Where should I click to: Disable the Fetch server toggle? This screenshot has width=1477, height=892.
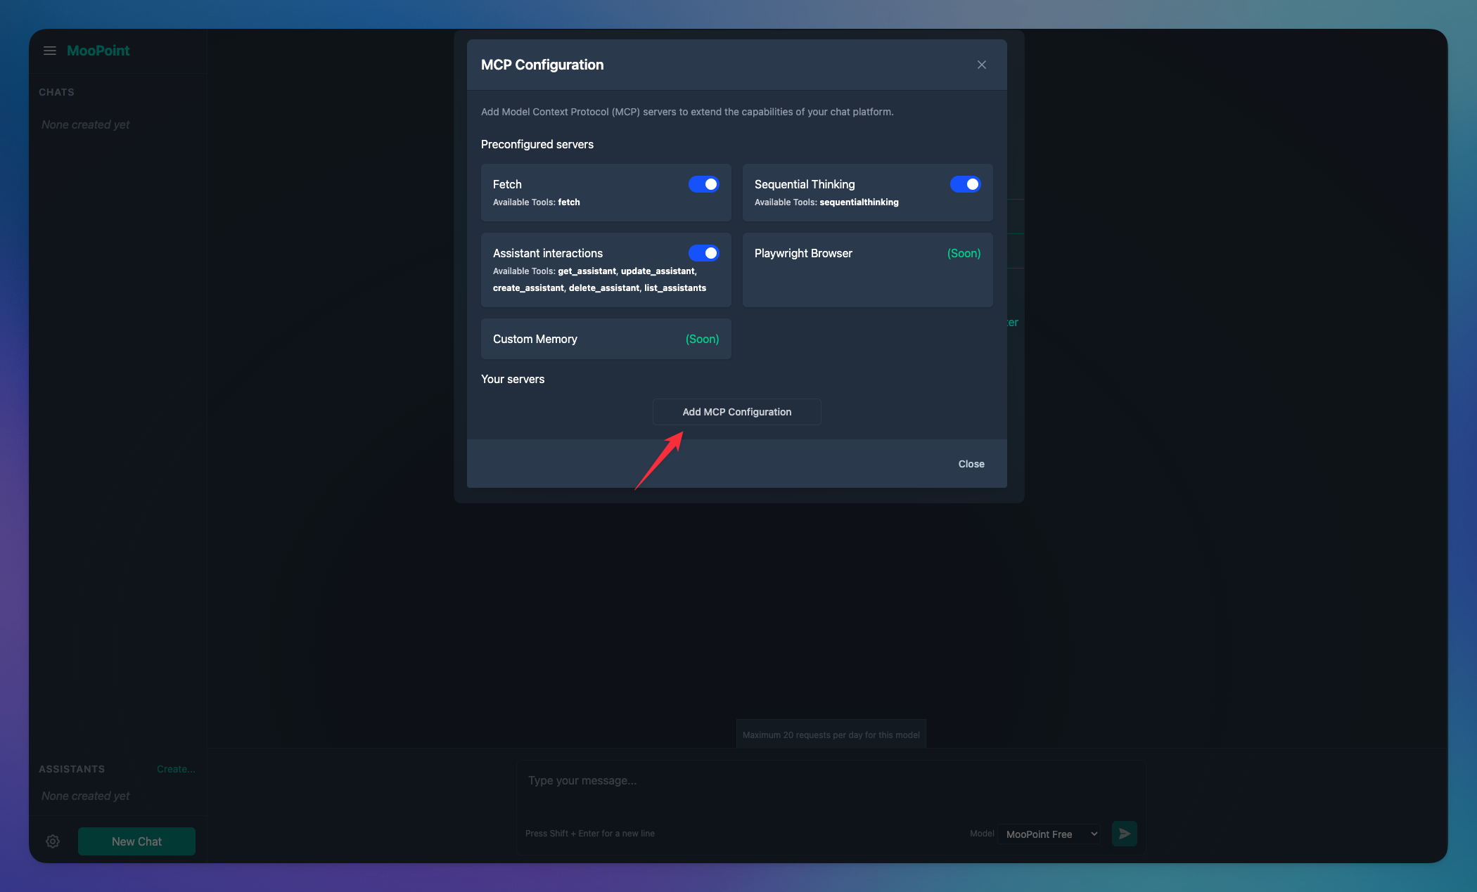coord(703,184)
